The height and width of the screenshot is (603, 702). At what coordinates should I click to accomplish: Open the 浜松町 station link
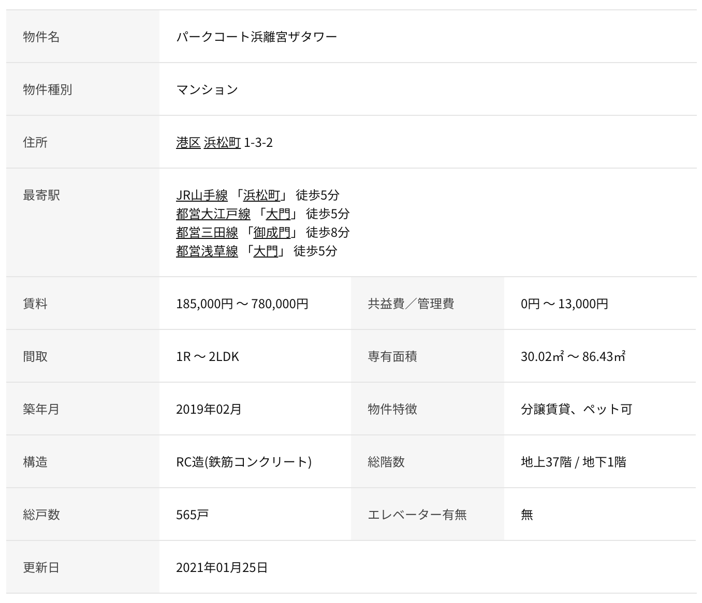point(262,195)
